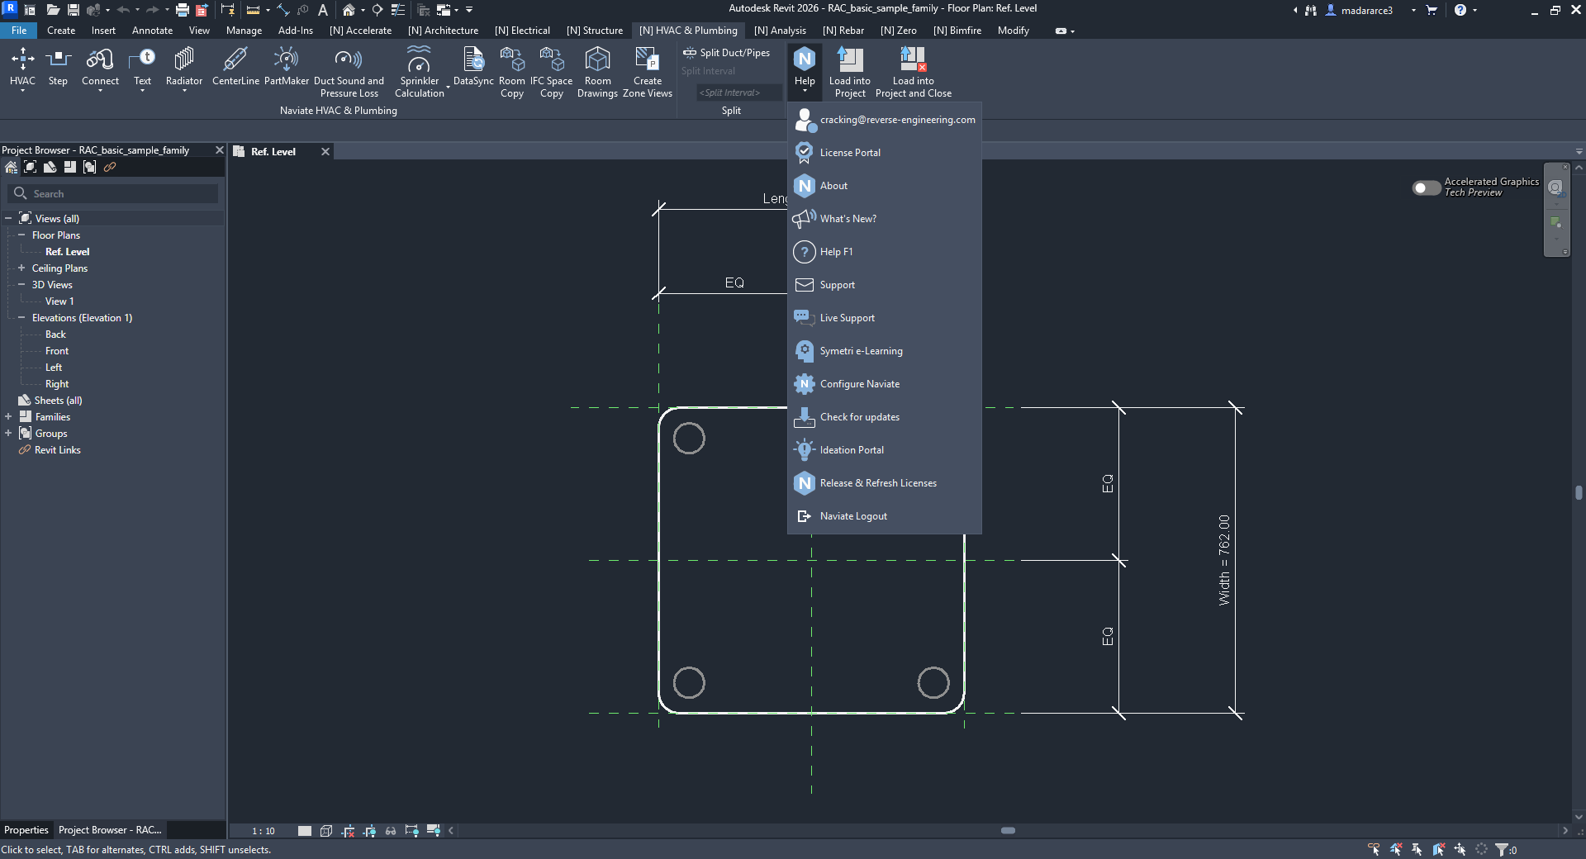Open the Annotate ribbon tab

[x=152, y=31]
